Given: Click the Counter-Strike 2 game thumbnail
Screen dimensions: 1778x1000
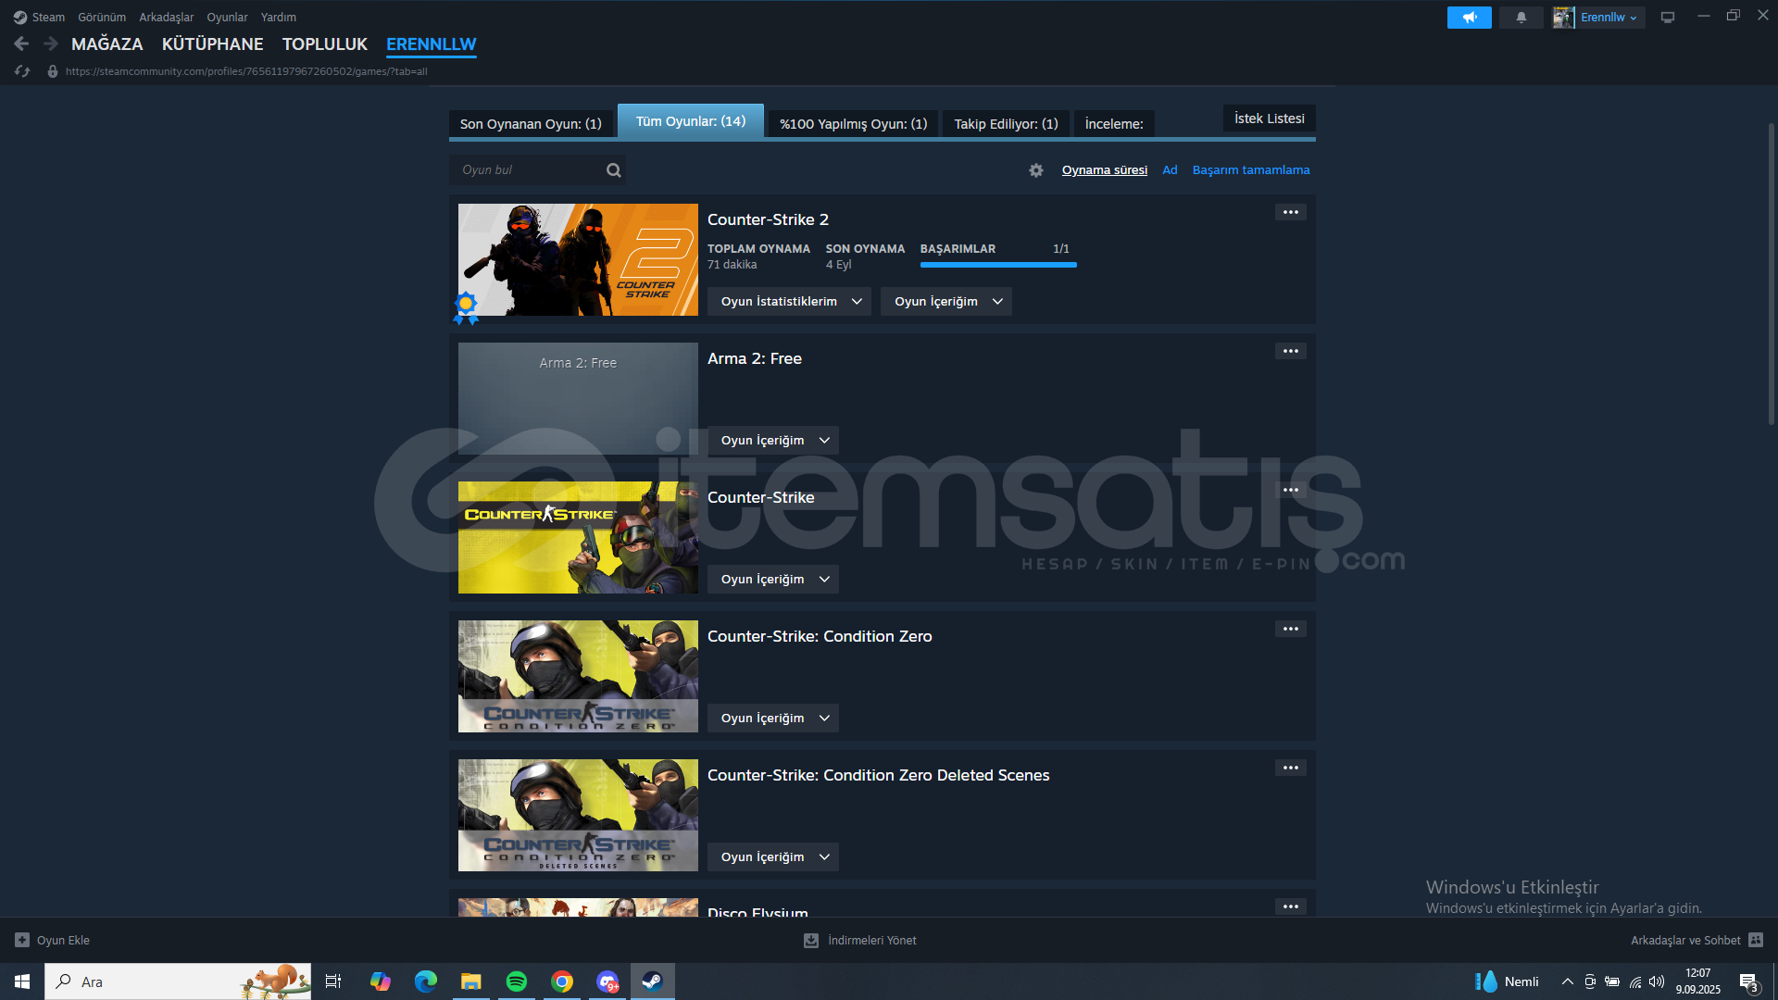Looking at the screenshot, I should pos(578,260).
